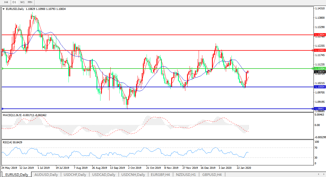Switch to the USDCAD,Daily chart
326x177 pixels.
click(104, 174)
